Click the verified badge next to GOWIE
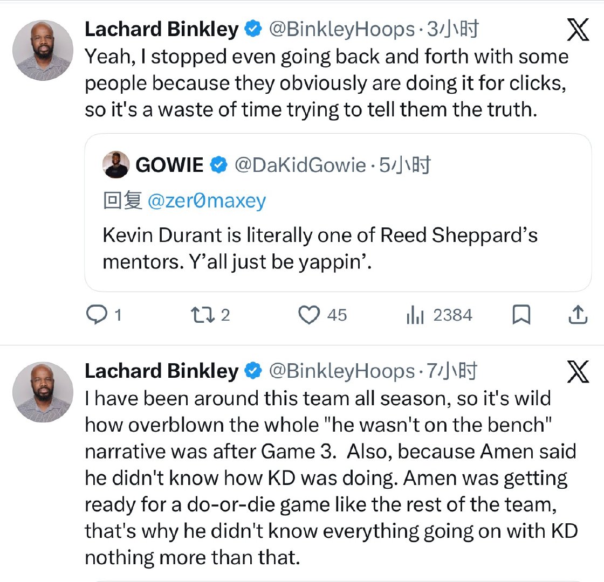Viewport: 604px width, 582px height. coord(217,165)
